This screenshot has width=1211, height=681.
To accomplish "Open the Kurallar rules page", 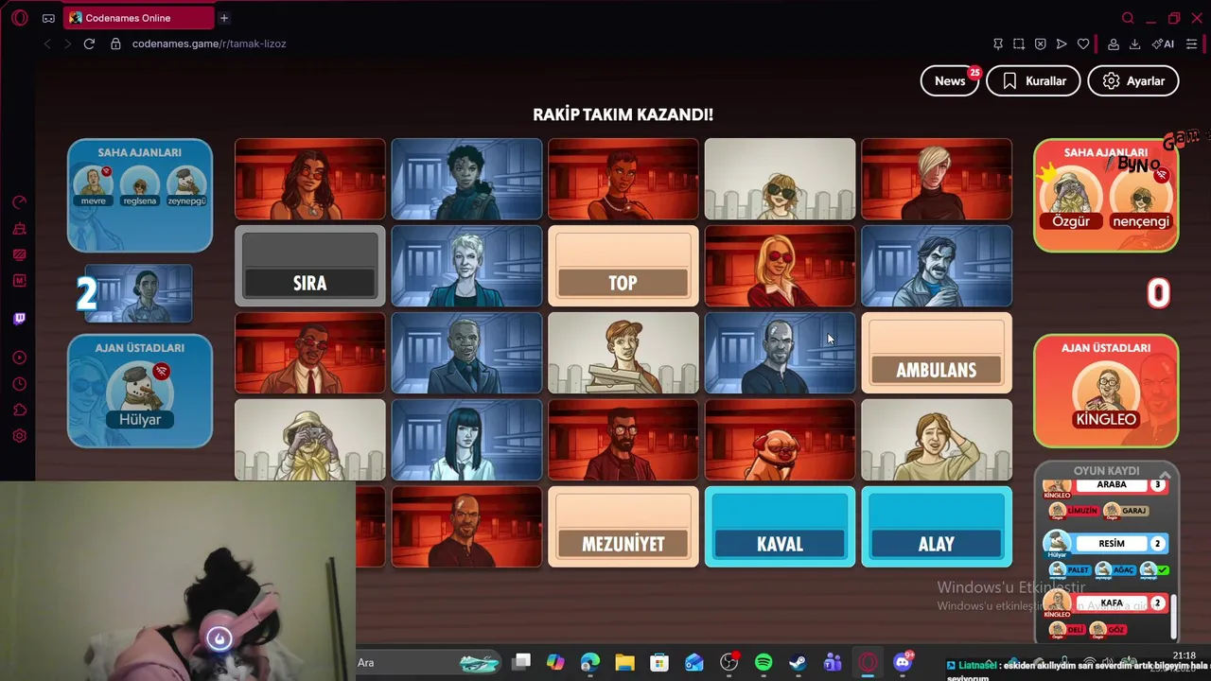I will click(1033, 80).
